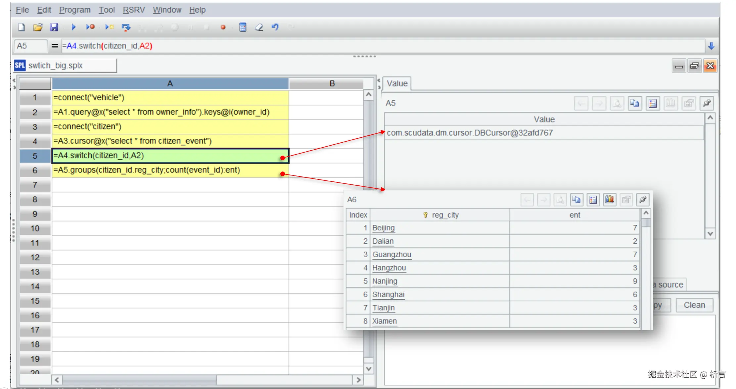This screenshot has width=736, height=389.
Task: Toggle the red breakpoint dot icon
Action: (x=223, y=27)
